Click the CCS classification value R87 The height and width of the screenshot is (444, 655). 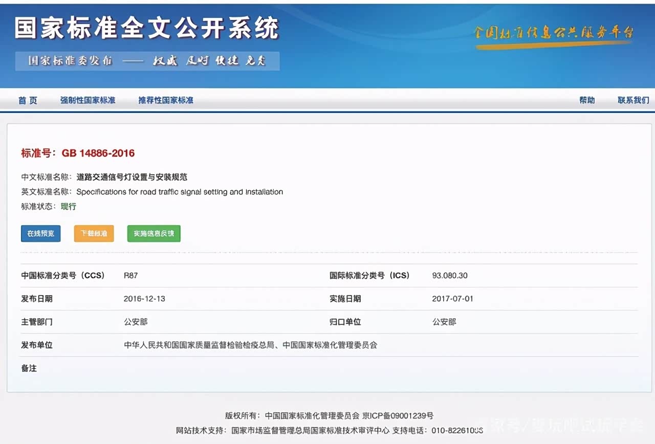tap(130, 275)
